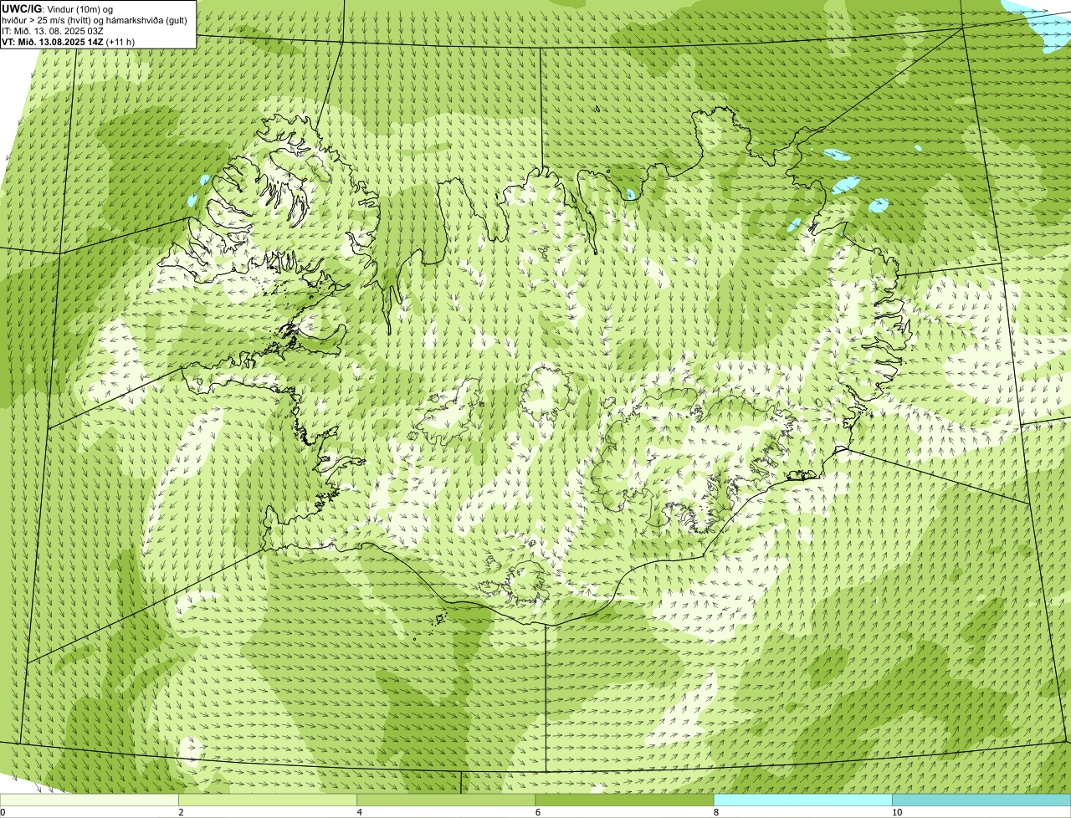
Task: Click the initial time 'IT: Mið. 13. 08. 2025 03Z'
Action: 52,31
